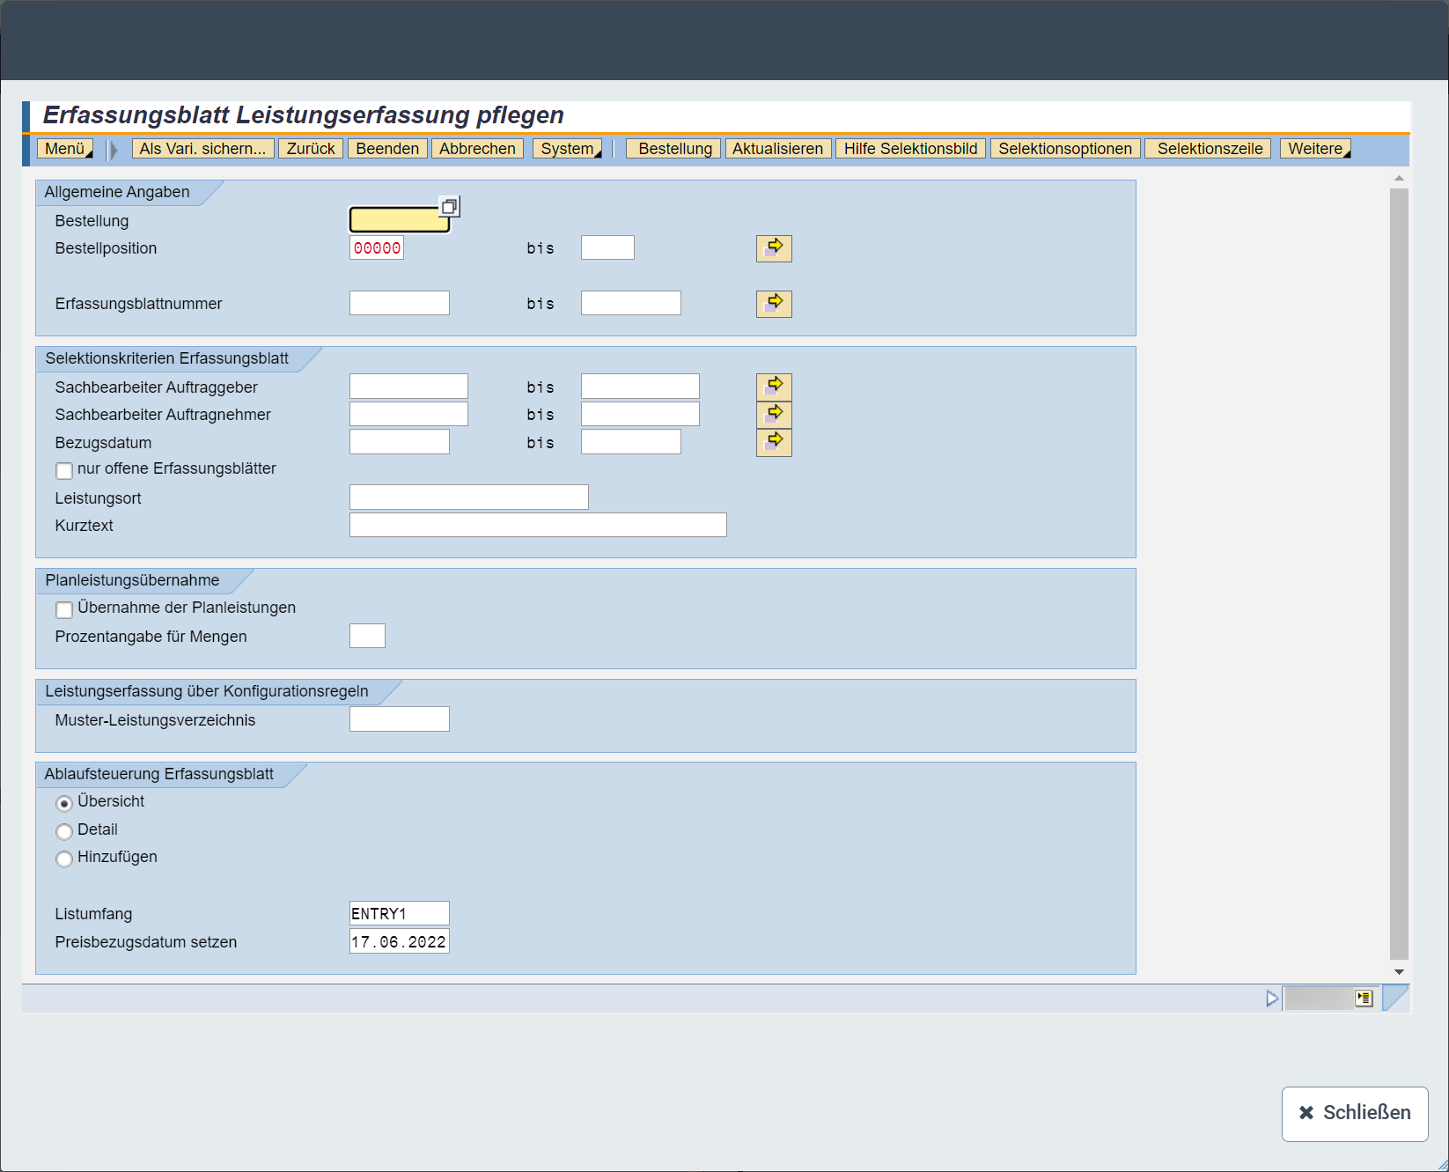Click multiple selection arrow for Erfassungsblattnummer

(774, 304)
